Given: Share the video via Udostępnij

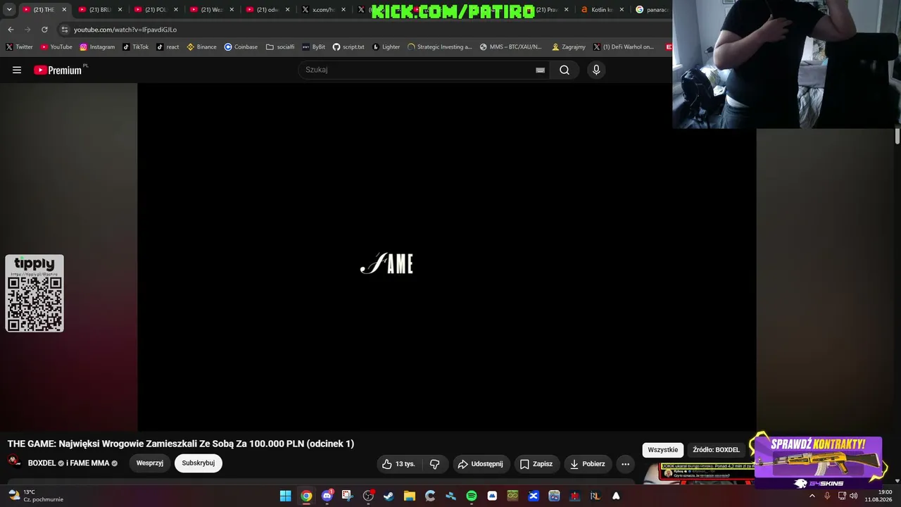Looking at the screenshot, I should click(x=480, y=464).
